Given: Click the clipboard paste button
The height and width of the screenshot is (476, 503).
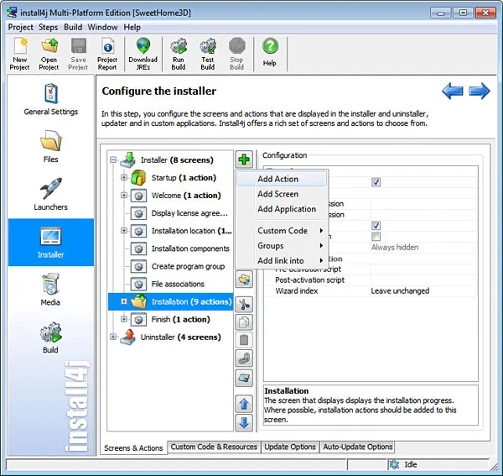Looking at the screenshot, I should pyautogui.click(x=244, y=340).
